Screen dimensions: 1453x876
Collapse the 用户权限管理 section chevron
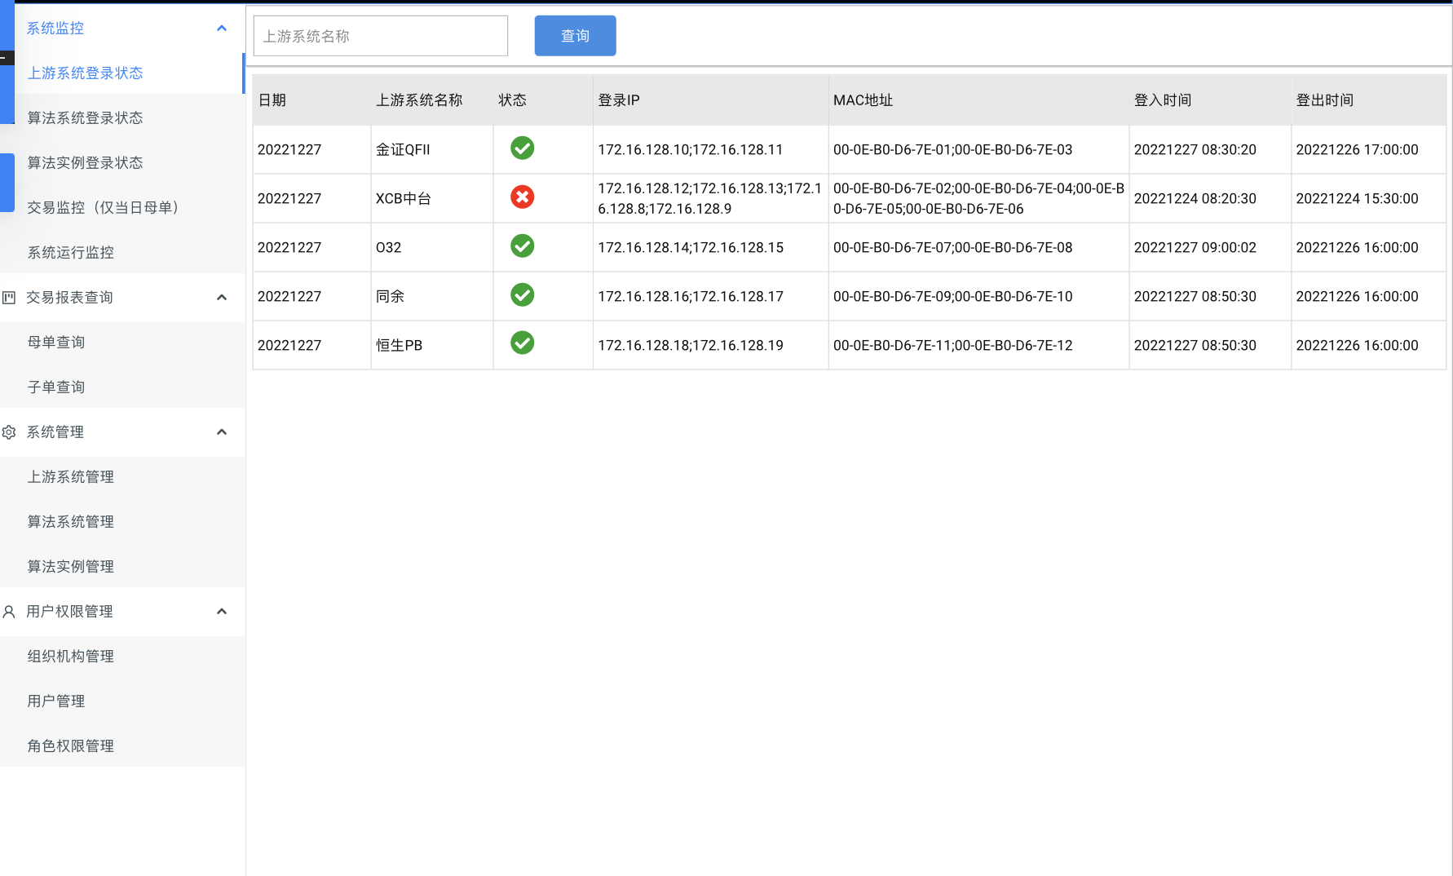[222, 612]
